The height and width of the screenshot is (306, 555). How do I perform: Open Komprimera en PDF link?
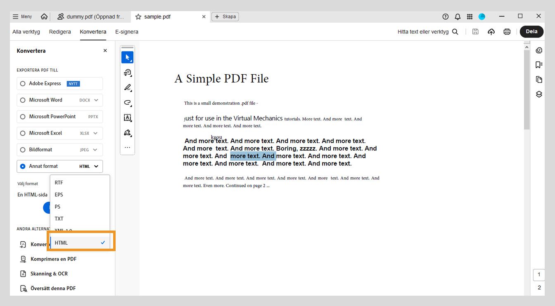(x=53, y=259)
